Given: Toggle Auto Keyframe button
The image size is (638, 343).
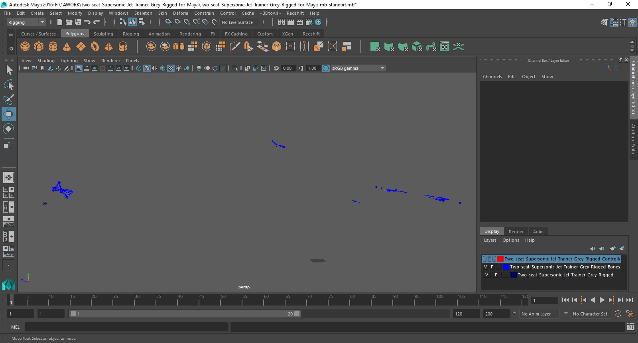Looking at the screenshot, I should [618, 314].
